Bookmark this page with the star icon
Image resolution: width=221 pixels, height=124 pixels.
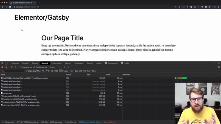[179, 7]
